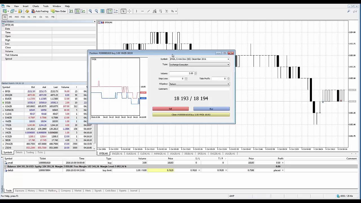This screenshot has width=361, height=203.
Task: Expand the Type Exchange Execution dropdown
Action: 228,65
